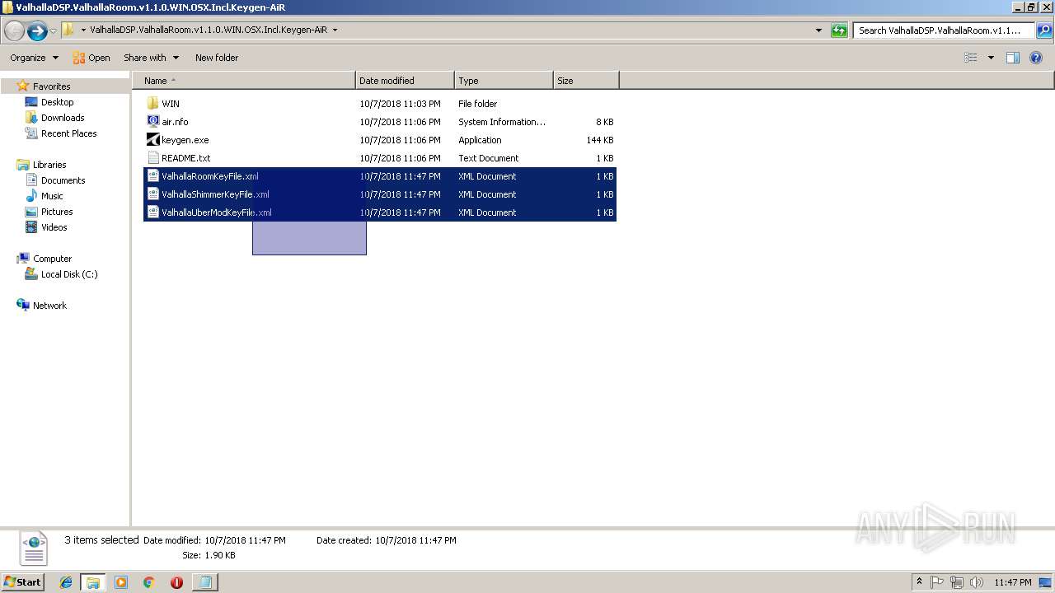This screenshot has width=1055, height=593.
Task: Open Explorer help icon
Action: pos(1037,58)
